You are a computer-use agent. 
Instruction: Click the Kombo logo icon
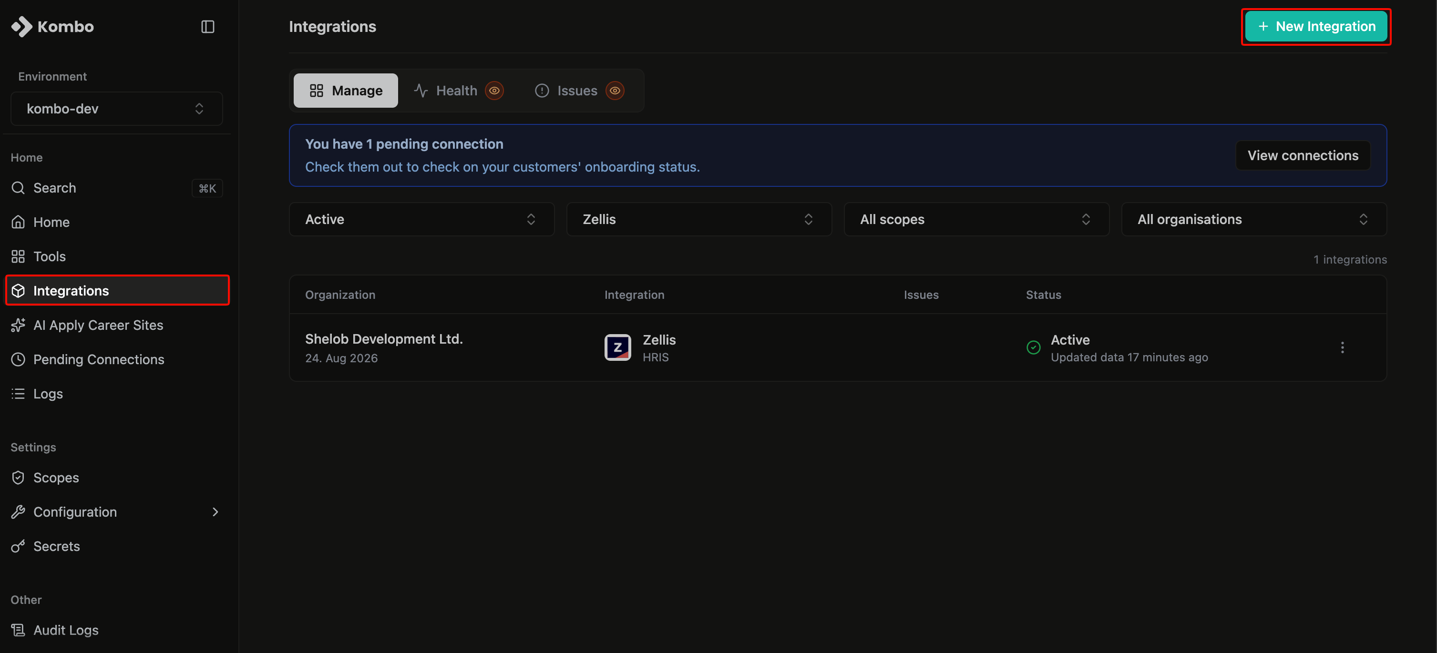[22, 26]
